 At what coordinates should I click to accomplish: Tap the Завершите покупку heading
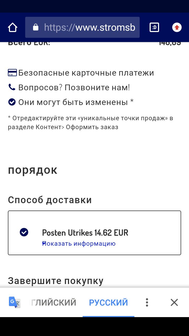coord(56,281)
